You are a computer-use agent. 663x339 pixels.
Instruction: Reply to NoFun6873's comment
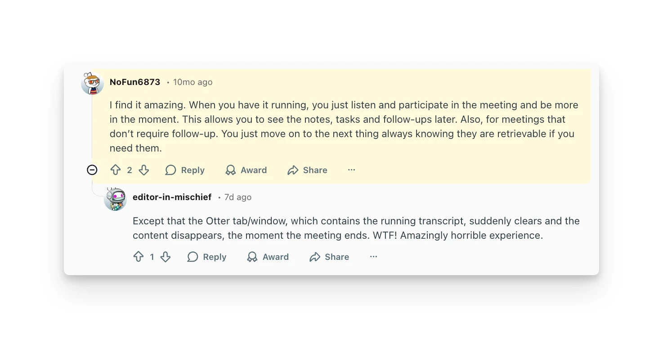[185, 170]
